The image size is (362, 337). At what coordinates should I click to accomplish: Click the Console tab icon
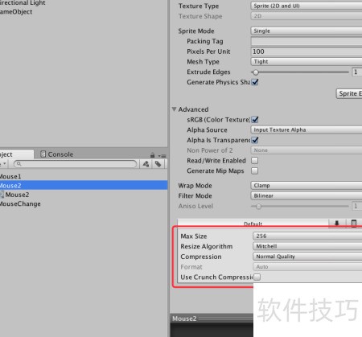point(43,154)
